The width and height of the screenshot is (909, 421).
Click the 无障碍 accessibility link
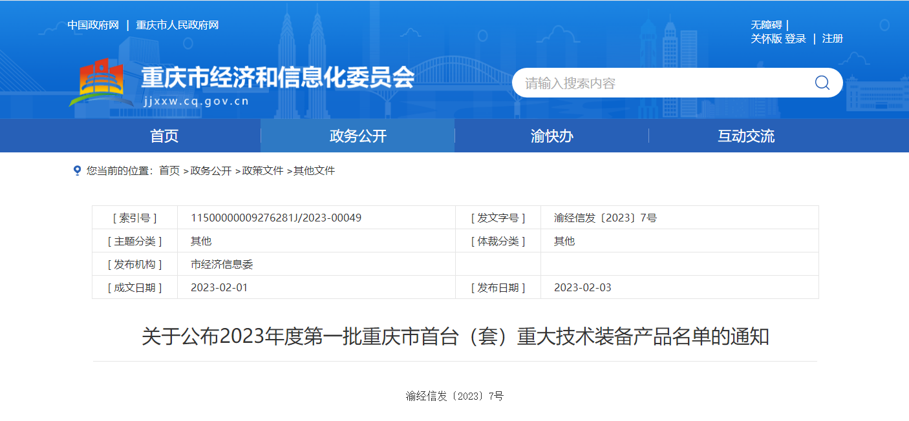(x=766, y=25)
